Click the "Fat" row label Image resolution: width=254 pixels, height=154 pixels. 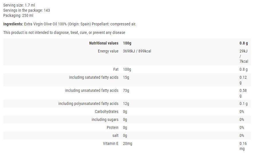[x=116, y=69]
